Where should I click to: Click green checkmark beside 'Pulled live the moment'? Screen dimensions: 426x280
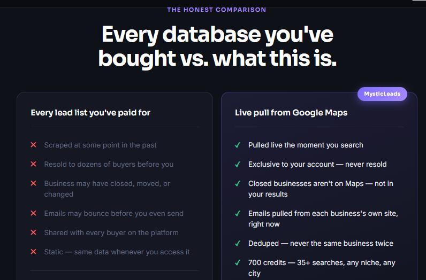click(x=238, y=145)
